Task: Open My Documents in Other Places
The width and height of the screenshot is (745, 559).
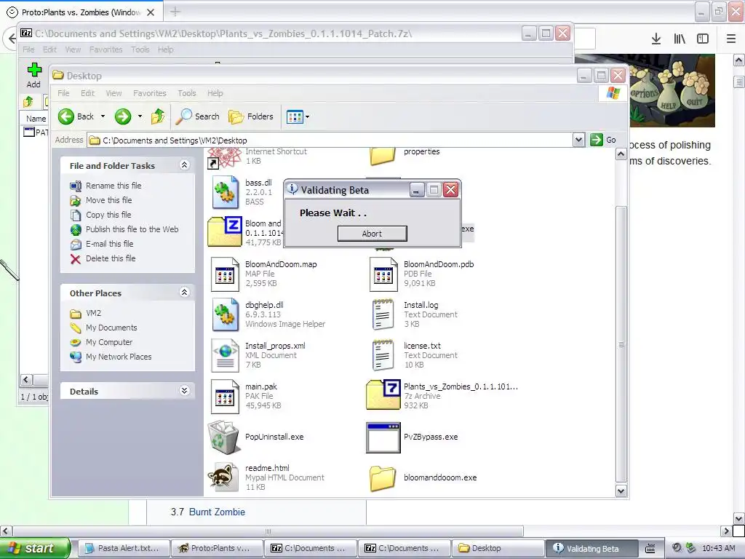Action: click(111, 328)
